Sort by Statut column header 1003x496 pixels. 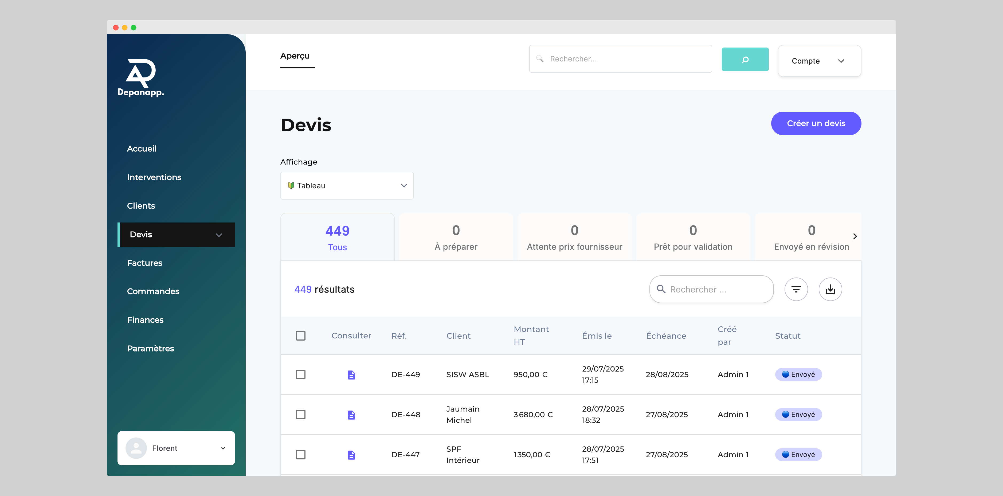pyautogui.click(x=788, y=336)
